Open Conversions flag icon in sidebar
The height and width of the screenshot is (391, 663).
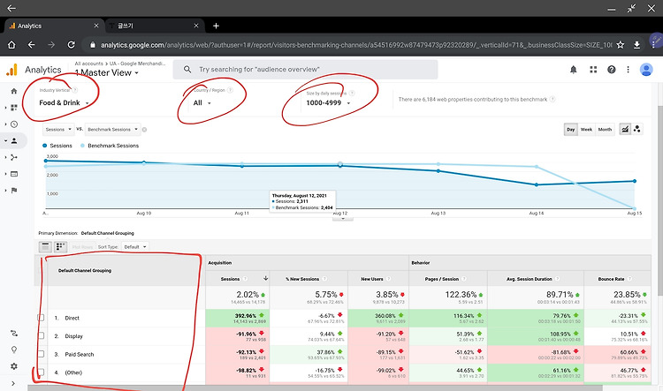tap(14, 191)
